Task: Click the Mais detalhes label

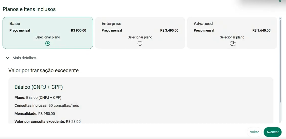Action: (24, 58)
